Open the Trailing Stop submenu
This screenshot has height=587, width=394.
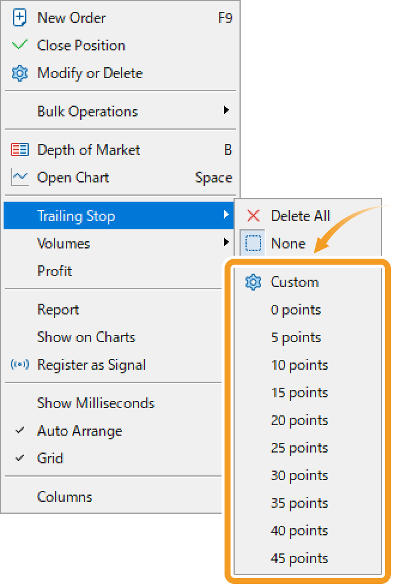pyautogui.click(x=77, y=215)
